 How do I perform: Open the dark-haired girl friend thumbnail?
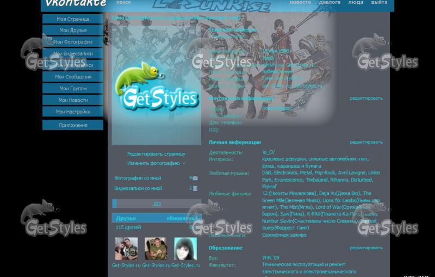(x=185, y=248)
